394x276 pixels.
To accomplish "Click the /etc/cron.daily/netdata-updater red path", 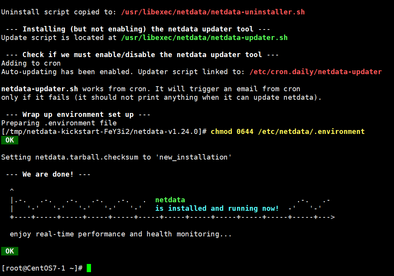I will point(315,72).
